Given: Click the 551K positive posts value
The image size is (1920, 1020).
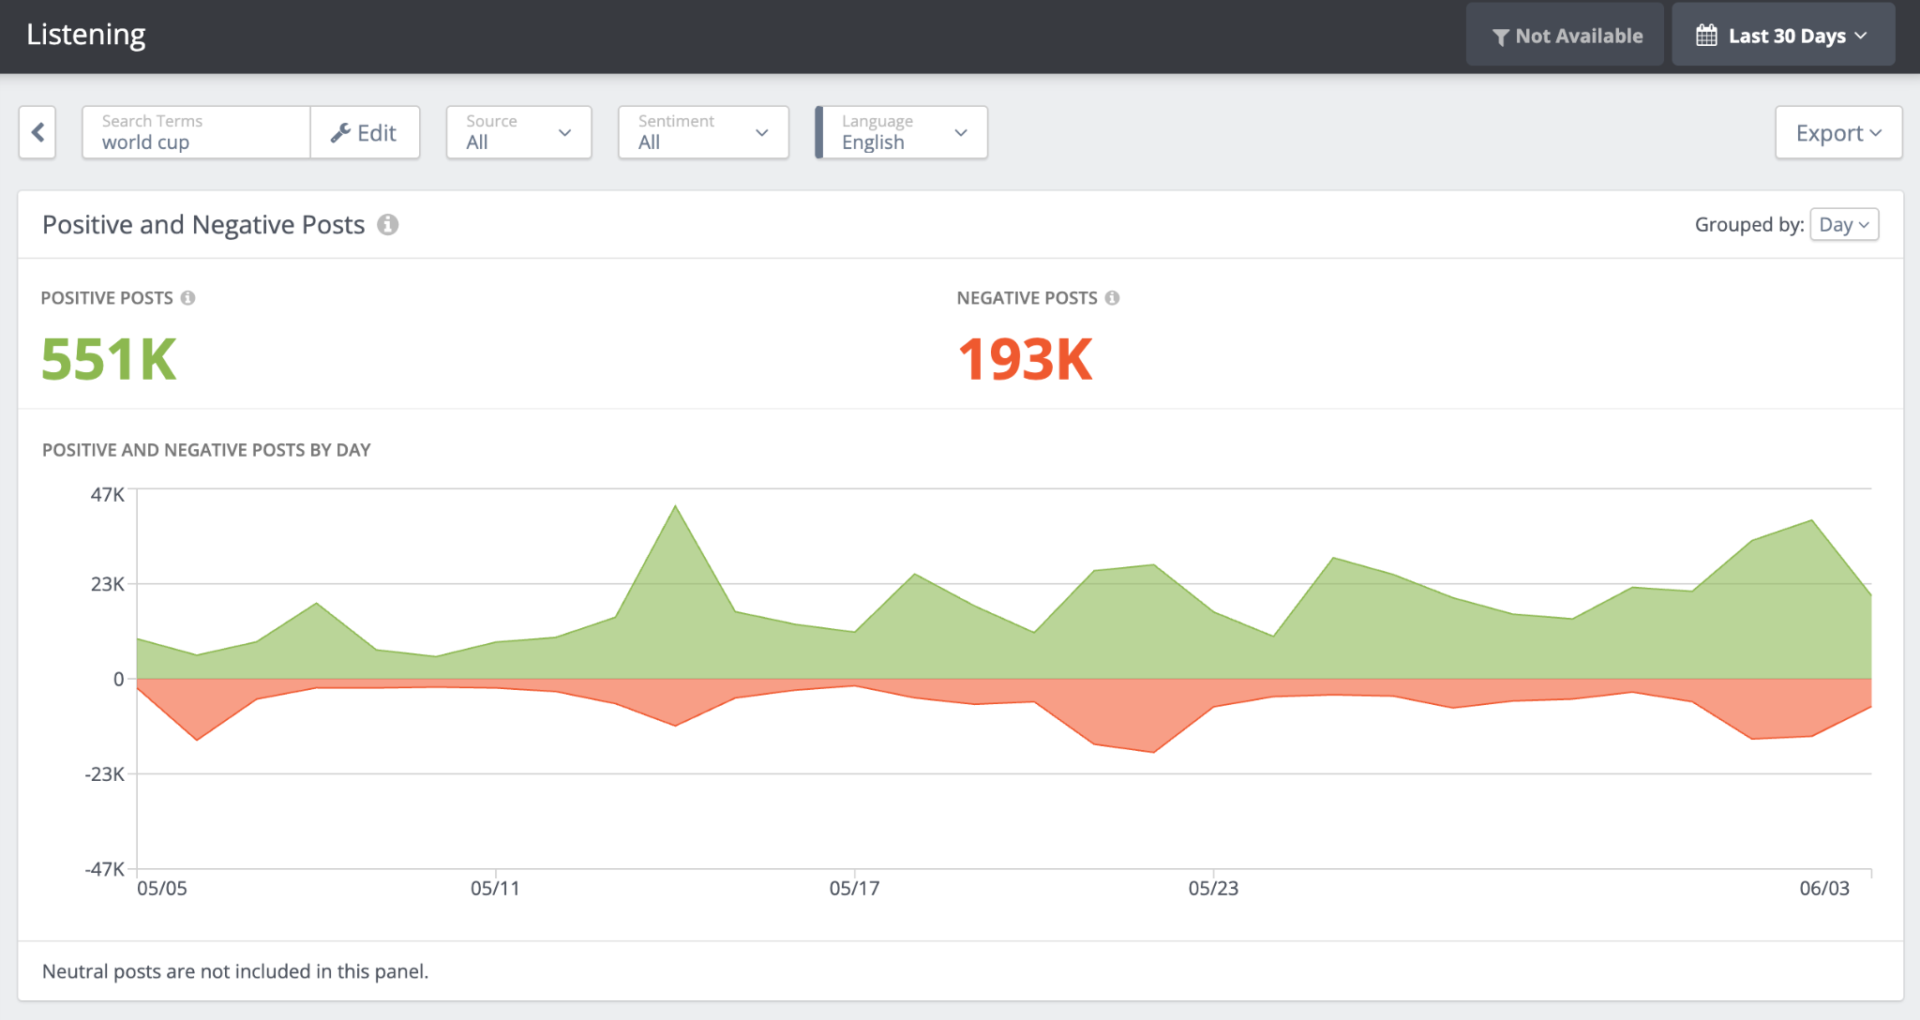Looking at the screenshot, I should coord(109,359).
